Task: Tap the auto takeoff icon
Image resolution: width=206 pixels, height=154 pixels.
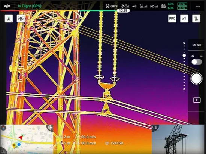Action: 9,18
